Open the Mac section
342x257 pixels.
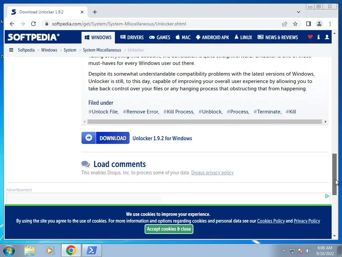(183, 37)
